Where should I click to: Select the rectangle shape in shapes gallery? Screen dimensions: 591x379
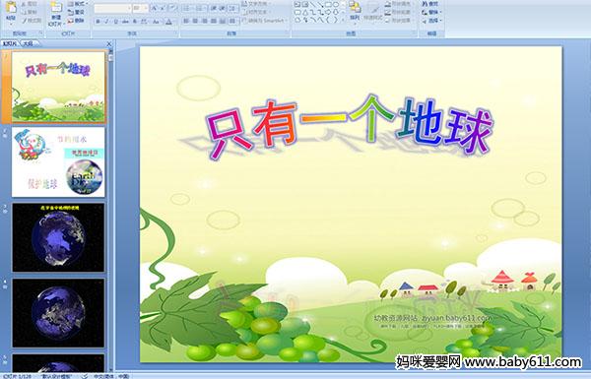point(328,5)
